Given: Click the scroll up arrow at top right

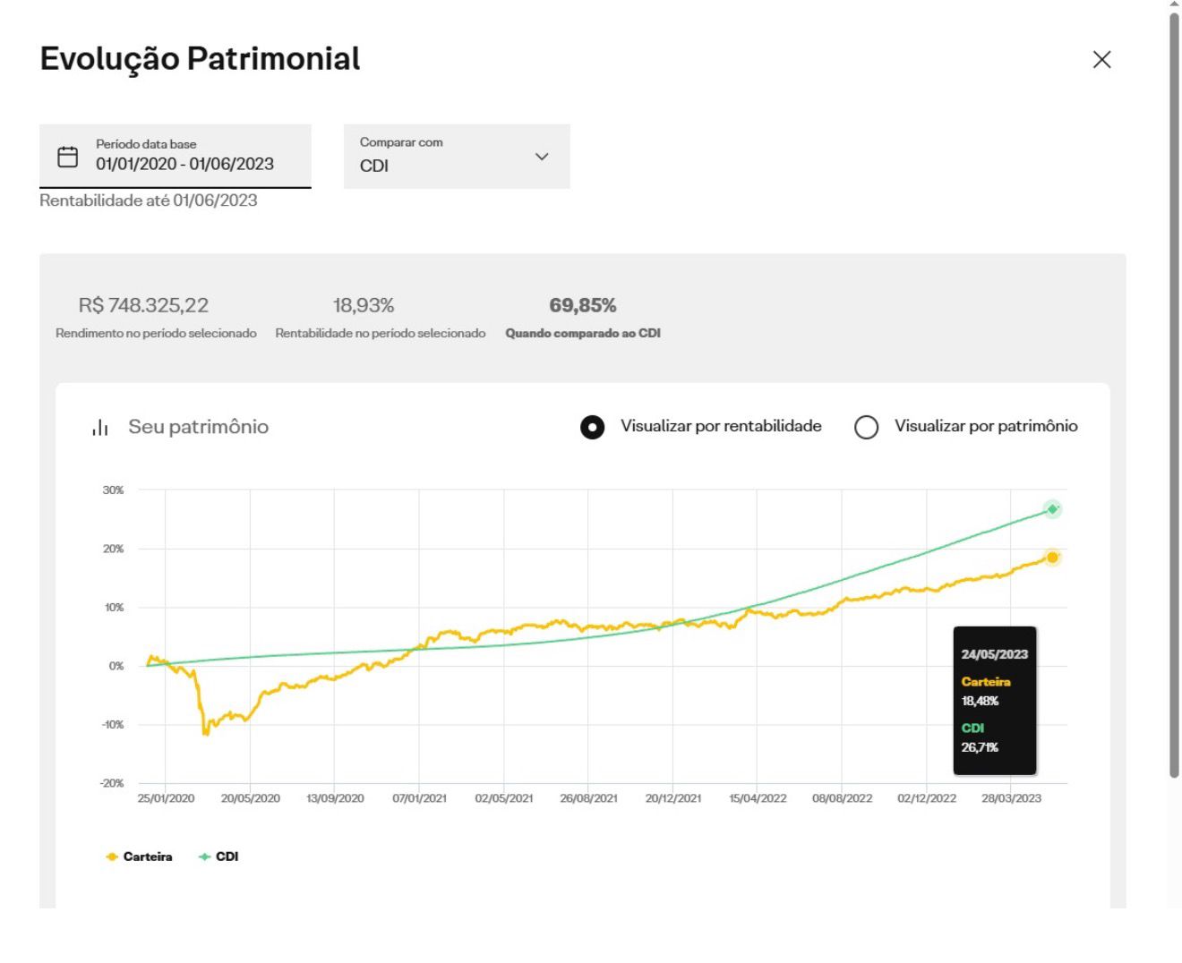Looking at the screenshot, I should click(1174, 4).
